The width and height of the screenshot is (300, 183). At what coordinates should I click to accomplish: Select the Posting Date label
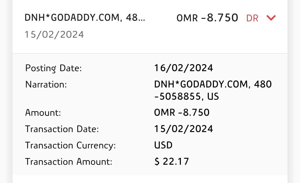coord(54,68)
